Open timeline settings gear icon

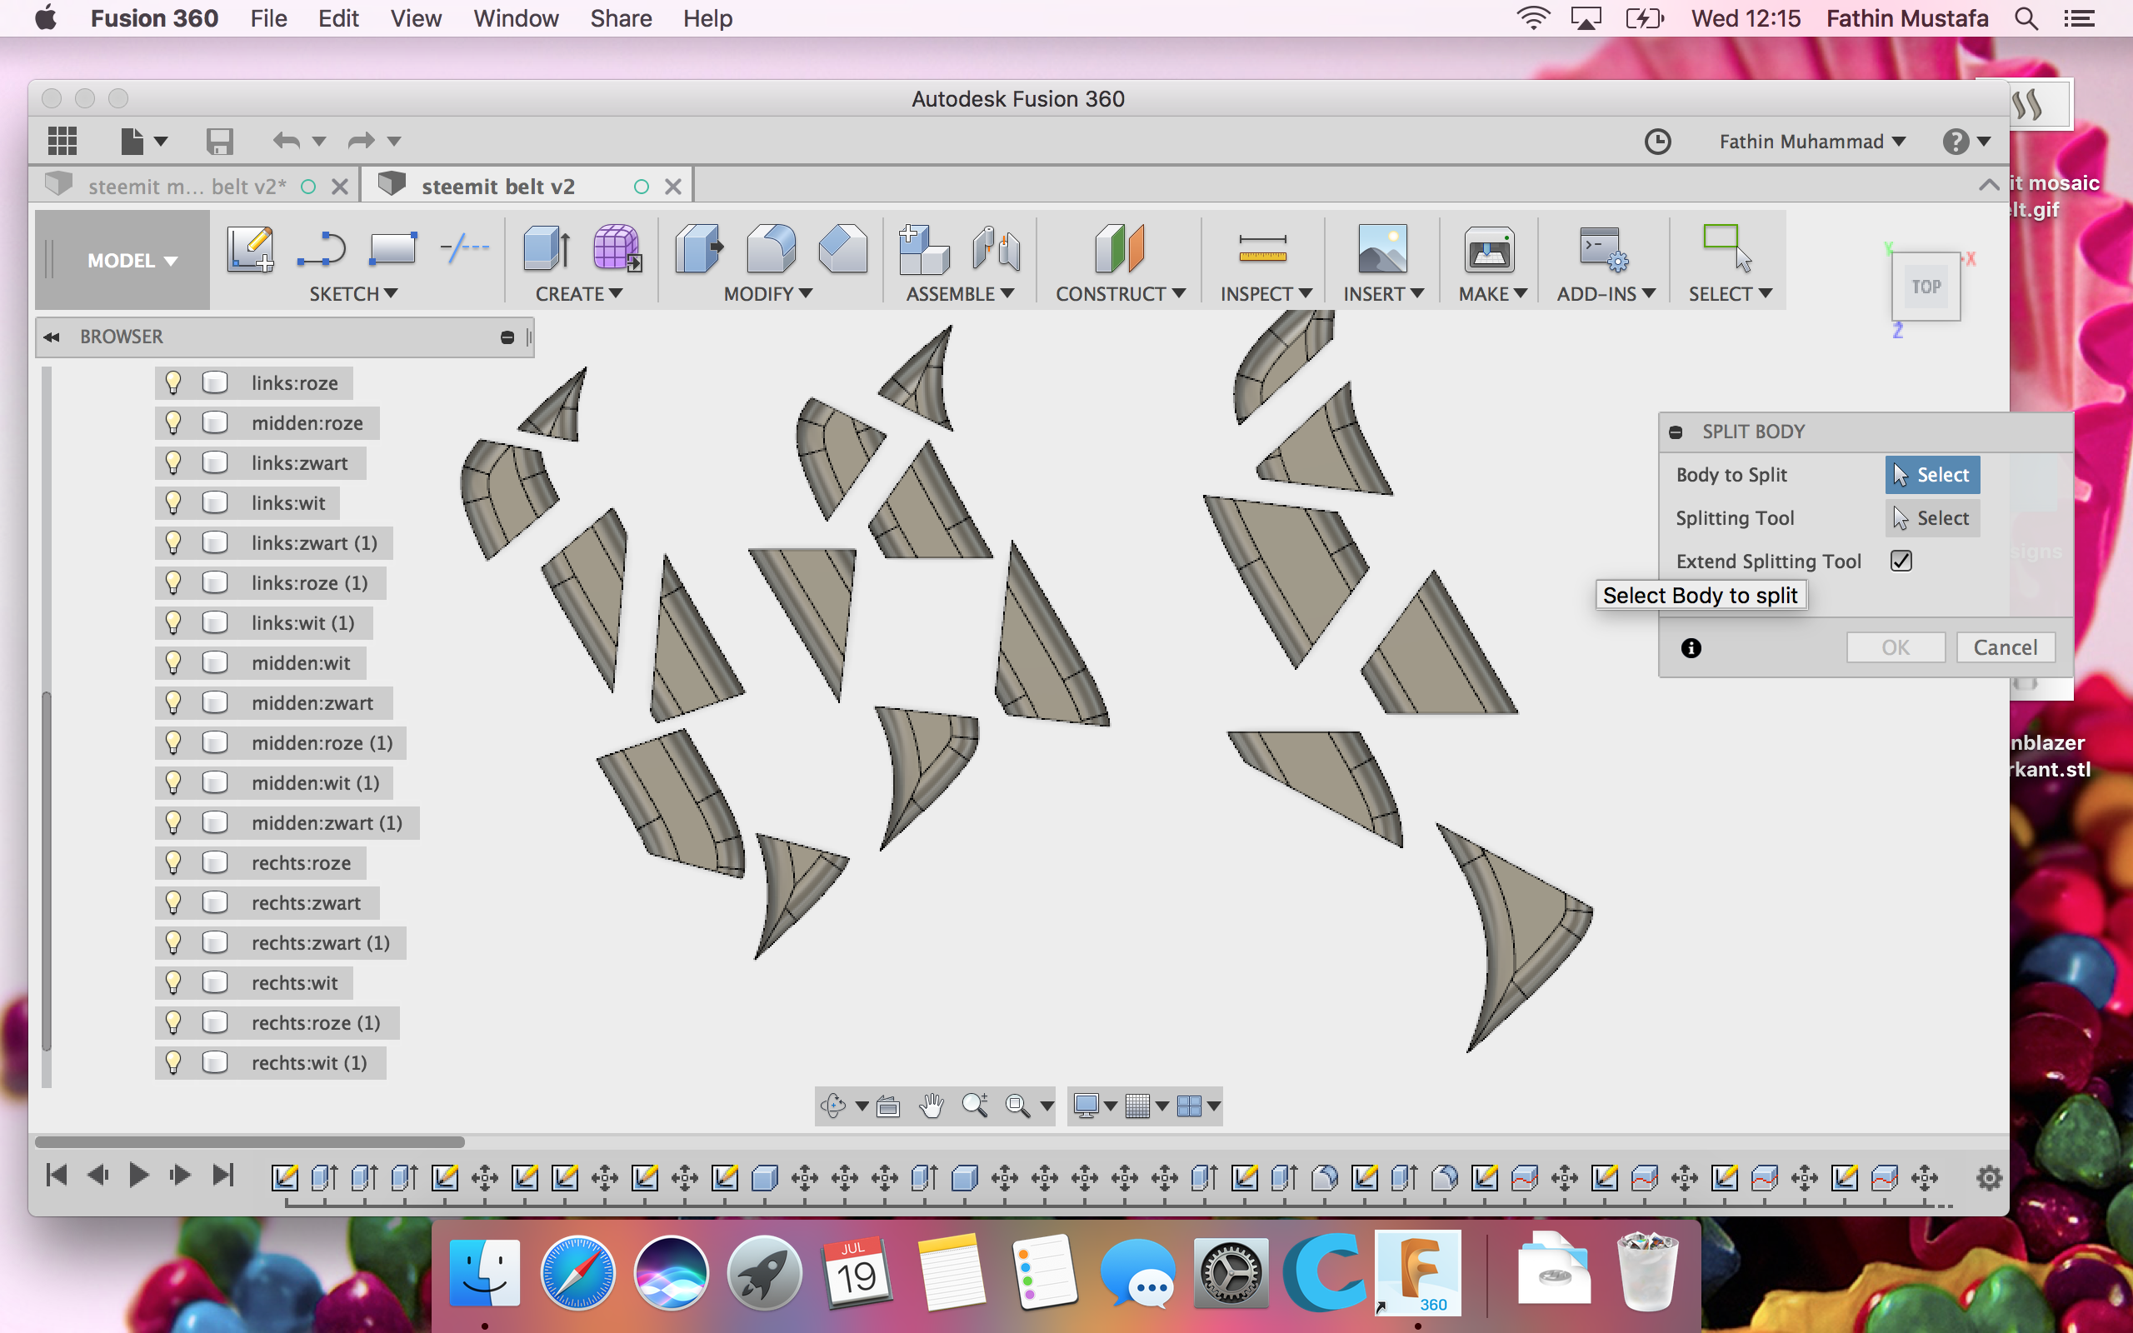coord(1989,1177)
